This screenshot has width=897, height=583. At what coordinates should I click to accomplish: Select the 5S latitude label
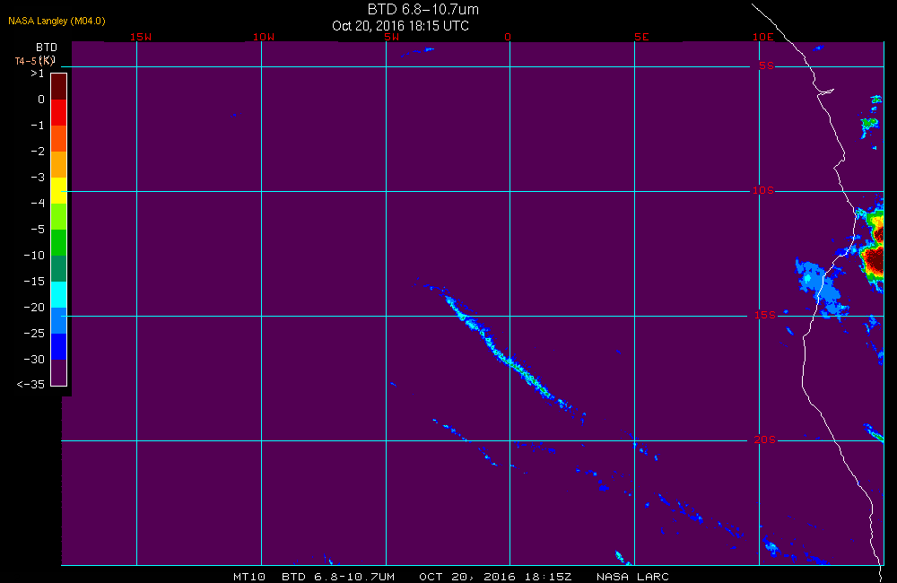767,65
